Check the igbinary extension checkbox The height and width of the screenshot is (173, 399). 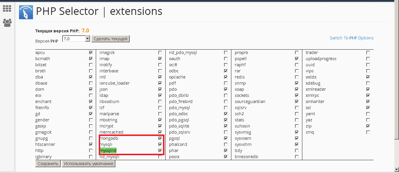point(91,157)
